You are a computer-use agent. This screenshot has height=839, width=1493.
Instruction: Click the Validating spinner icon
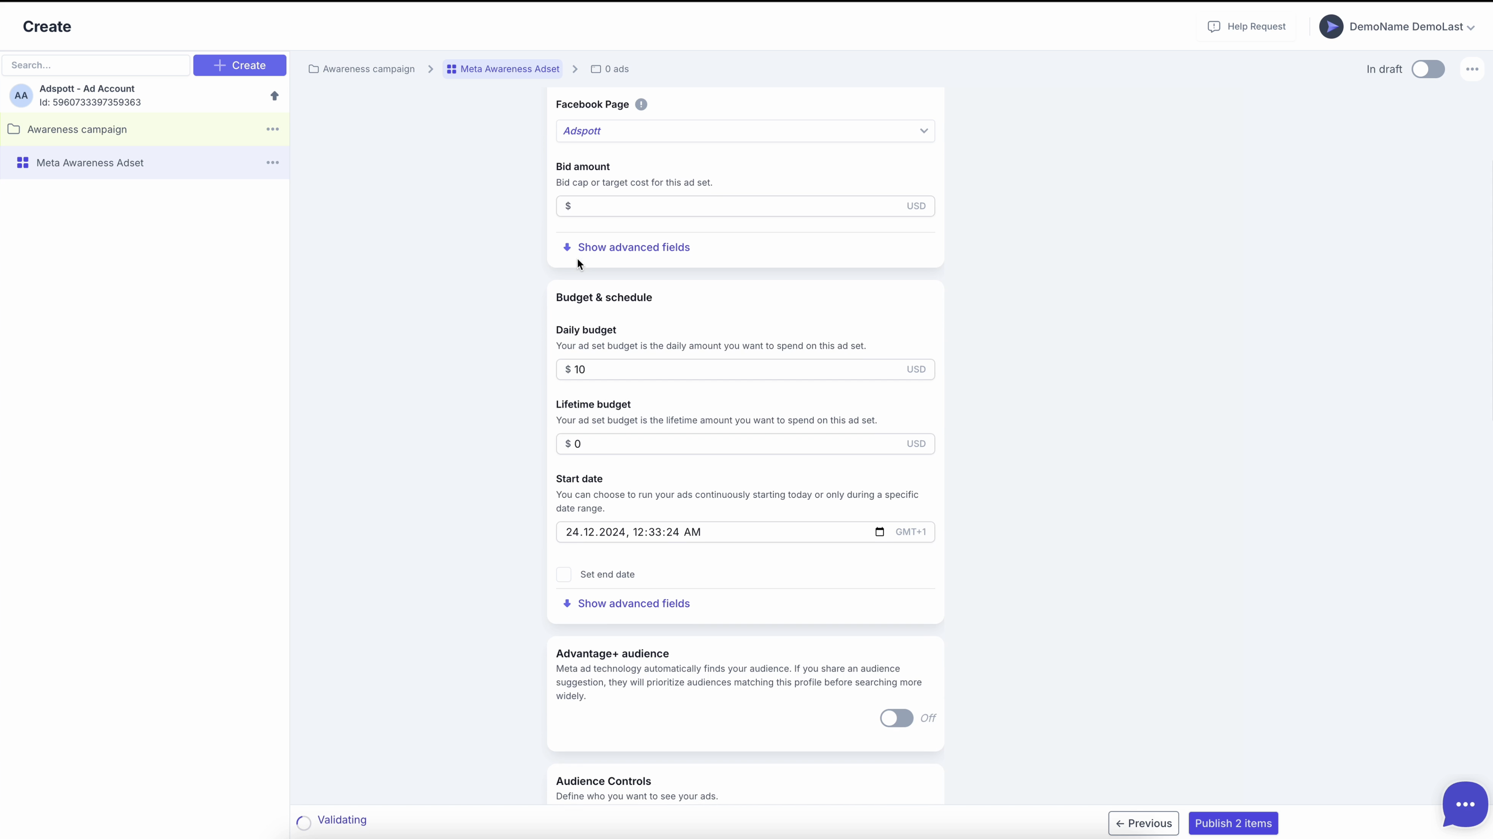click(x=304, y=823)
